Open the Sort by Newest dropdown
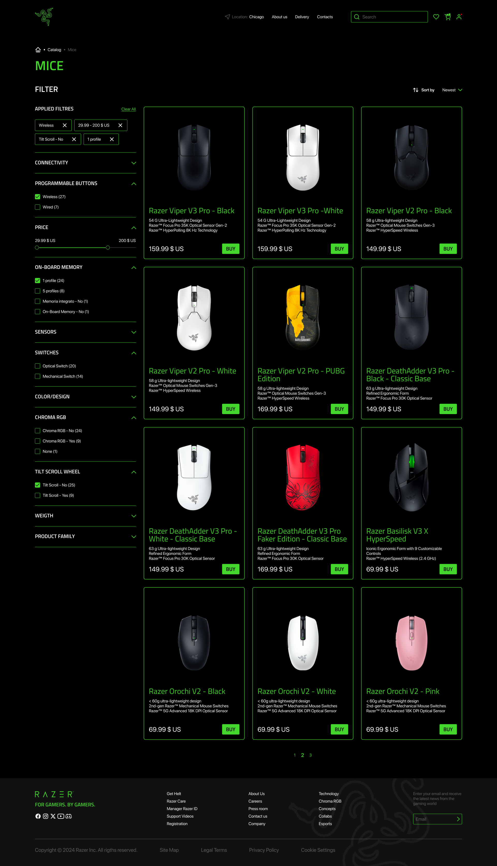This screenshot has height=866, width=497. (x=452, y=90)
